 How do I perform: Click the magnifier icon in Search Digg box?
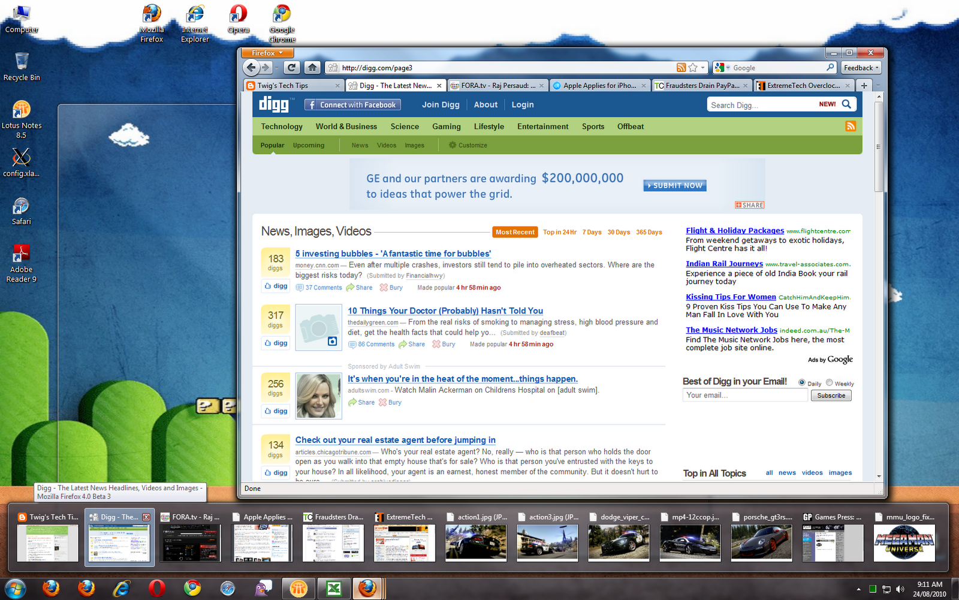(846, 104)
